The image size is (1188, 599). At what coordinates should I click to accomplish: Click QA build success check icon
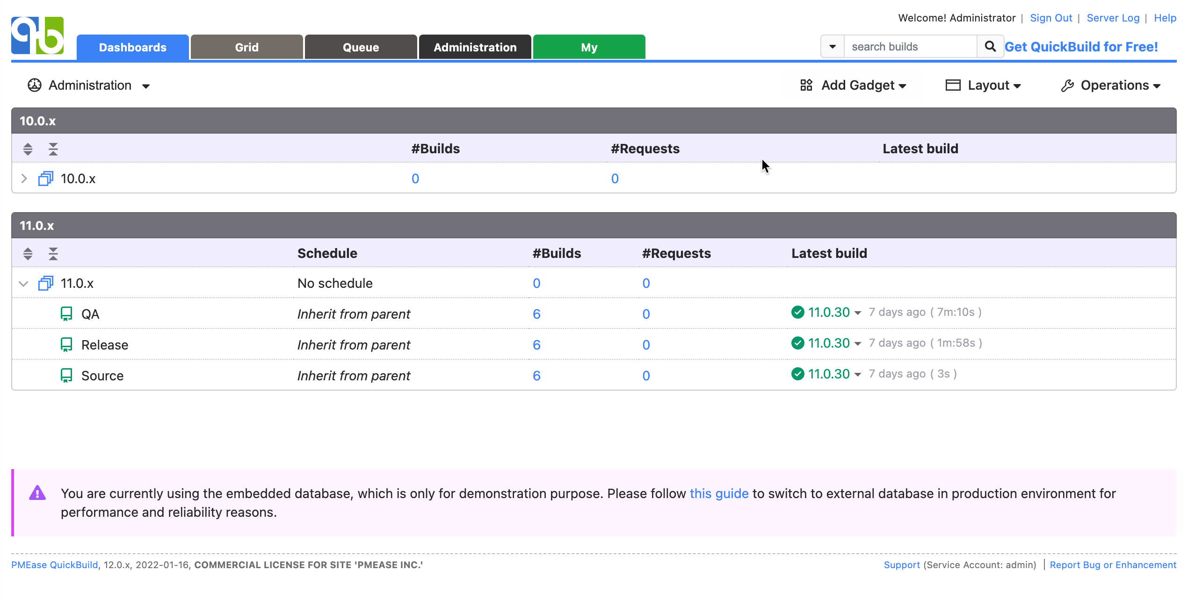click(x=797, y=312)
